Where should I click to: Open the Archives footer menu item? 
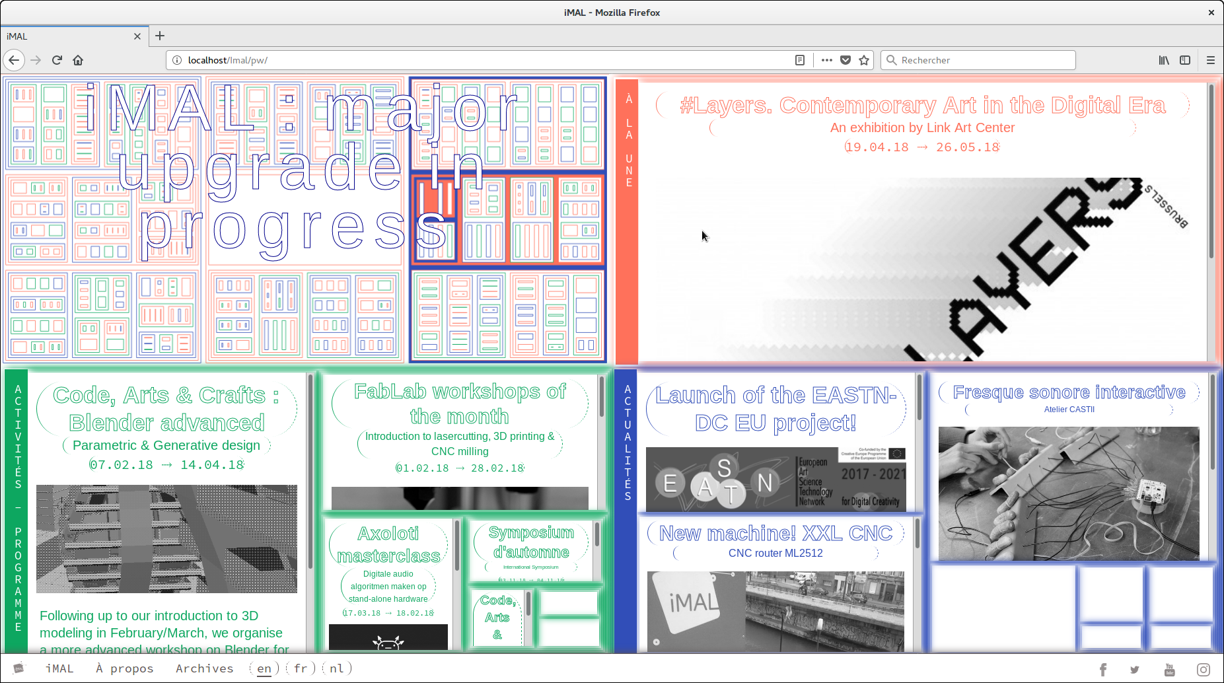coord(204,668)
